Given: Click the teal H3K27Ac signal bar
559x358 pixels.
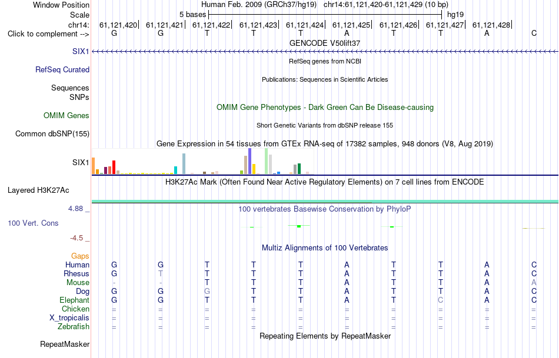Looking at the screenshot, I should [x=325, y=202].
